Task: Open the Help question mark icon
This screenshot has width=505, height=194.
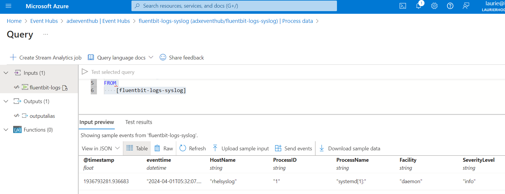Action: tap(450, 6)
